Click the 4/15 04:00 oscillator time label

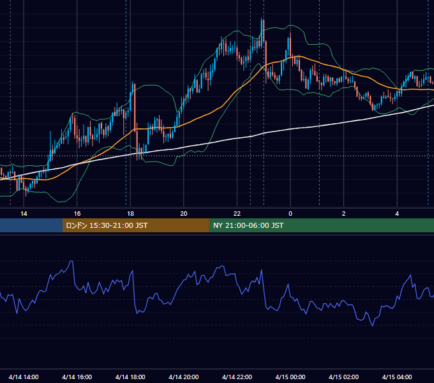coord(397,377)
